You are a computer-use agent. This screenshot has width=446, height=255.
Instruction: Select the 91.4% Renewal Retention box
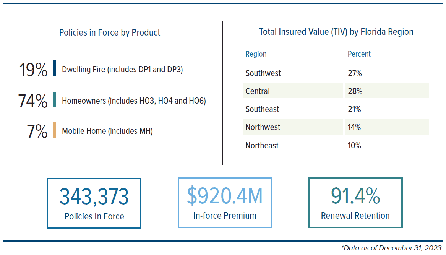pyautogui.click(x=355, y=203)
